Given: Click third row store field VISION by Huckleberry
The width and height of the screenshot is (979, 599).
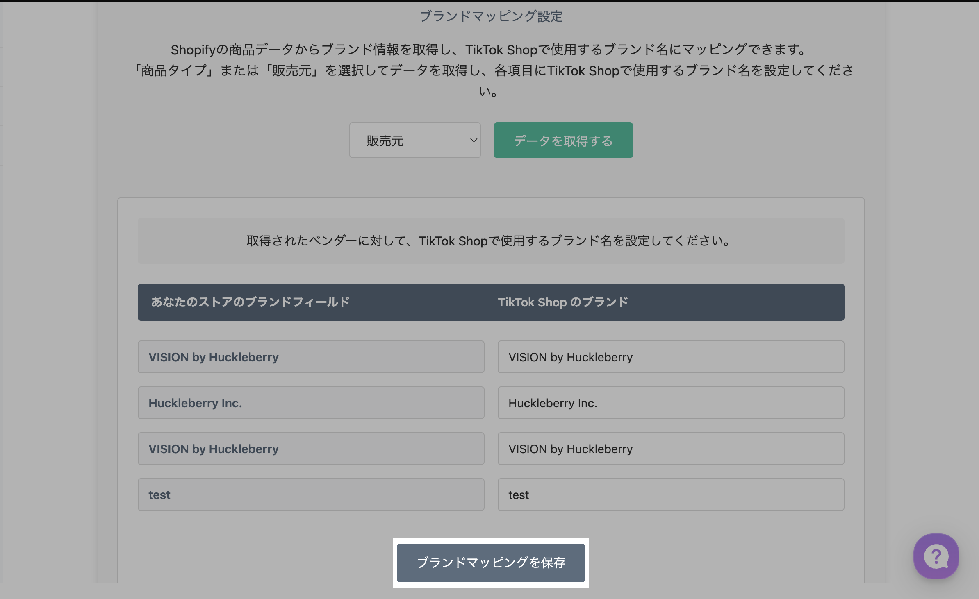Looking at the screenshot, I should click(311, 449).
